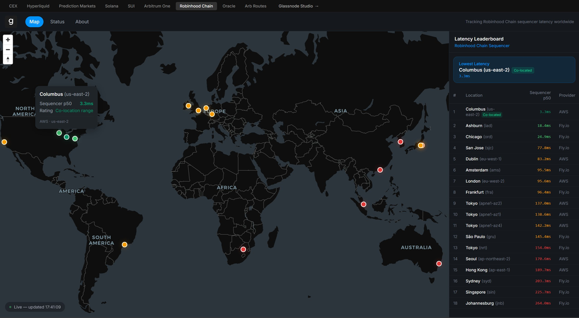Click the Lowest Latency Columbus card
Image resolution: width=579 pixels, height=318 pixels.
514,70
